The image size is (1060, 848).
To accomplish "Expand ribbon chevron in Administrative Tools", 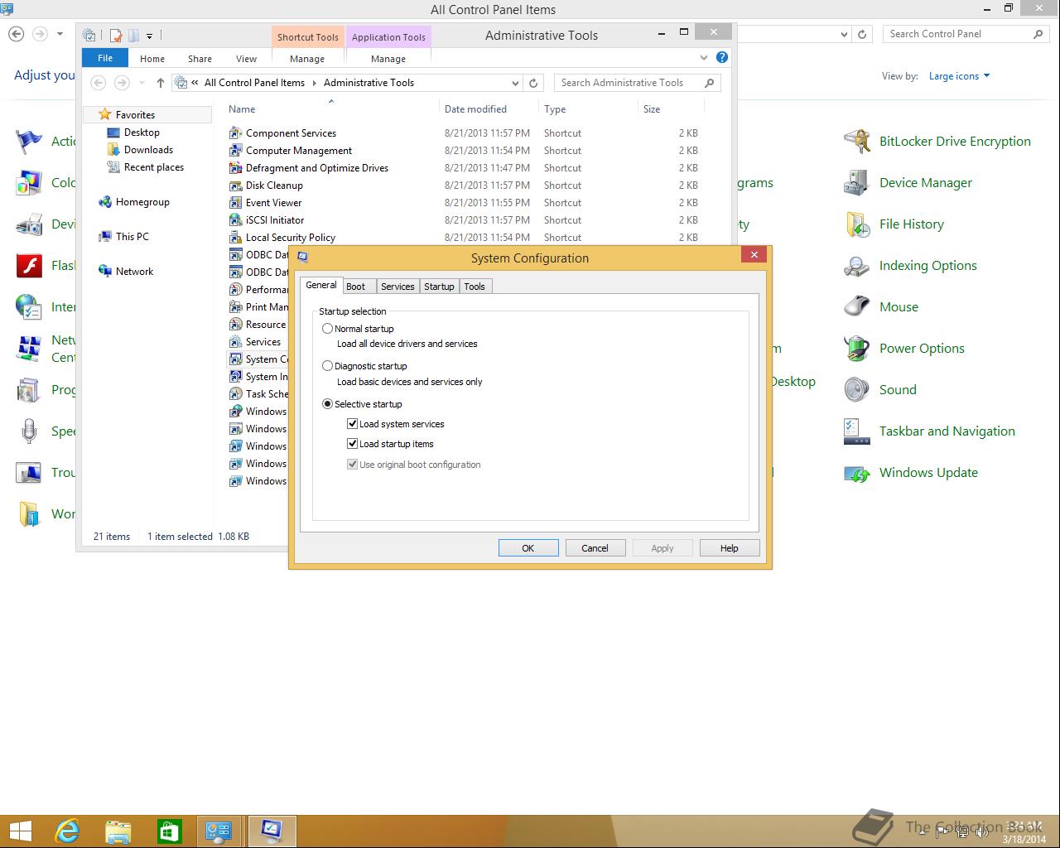I will pos(704,58).
